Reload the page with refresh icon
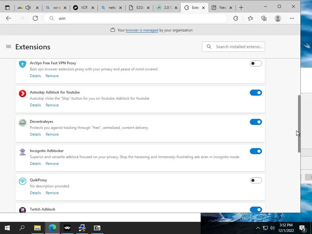 click(x=35, y=18)
